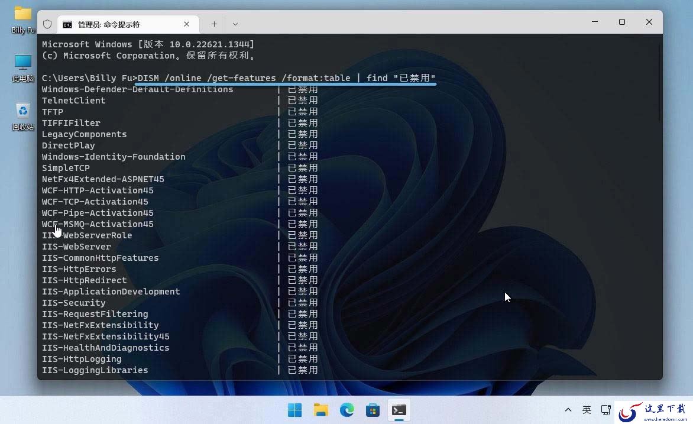Image resolution: width=693 pixels, height=424 pixels.
Task: Click NetFx4Extended-ASPNET45 text
Action: (103, 179)
